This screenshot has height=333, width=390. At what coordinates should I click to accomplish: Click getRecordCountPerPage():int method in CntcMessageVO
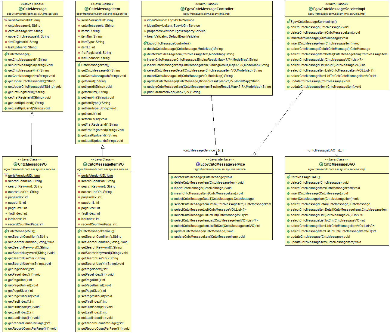pyautogui.click(x=29, y=323)
